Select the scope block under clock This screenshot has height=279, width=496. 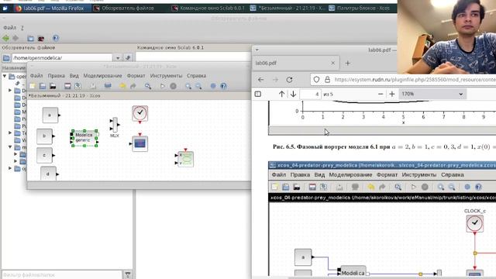(x=139, y=144)
